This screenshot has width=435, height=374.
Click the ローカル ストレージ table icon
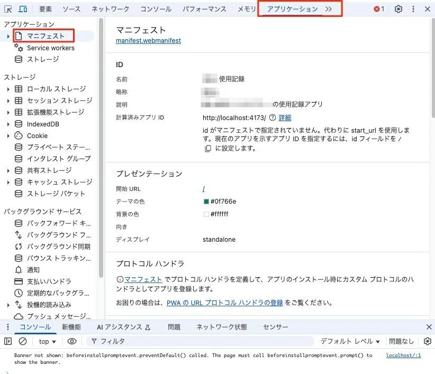[x=19, y=89]
